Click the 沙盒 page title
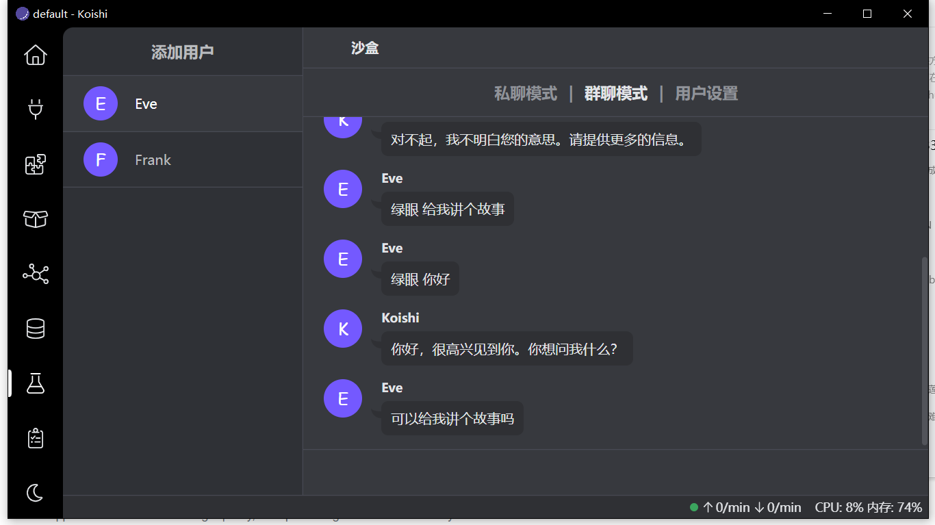This screenshot has width=935, height=525. (x=365, y=48)
